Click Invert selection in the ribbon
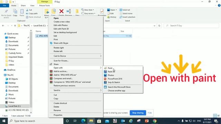This screenshot has width=221, height=124. click(127, 17)
